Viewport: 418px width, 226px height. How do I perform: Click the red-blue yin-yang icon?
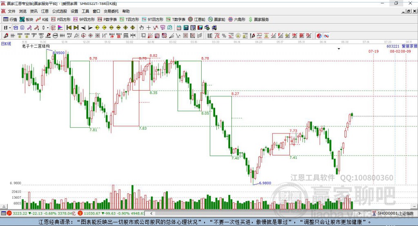click(x=319, y=36)
